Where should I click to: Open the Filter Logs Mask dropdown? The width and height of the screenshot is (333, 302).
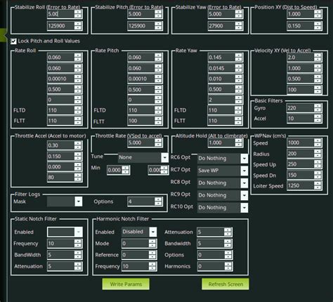pos(65,202)
